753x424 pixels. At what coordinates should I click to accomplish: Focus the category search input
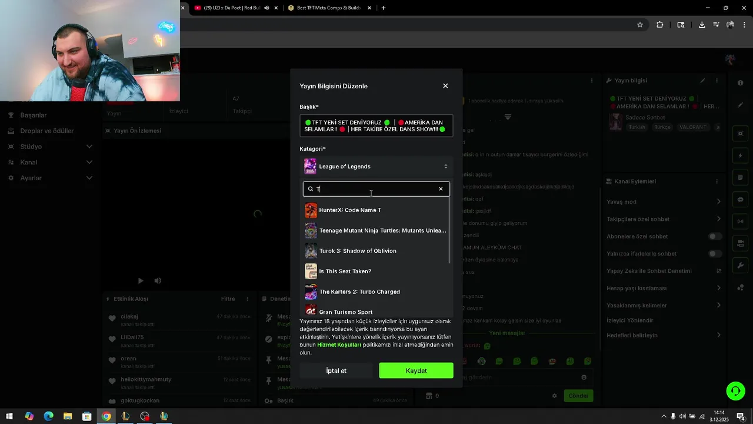tap(376, 189)
